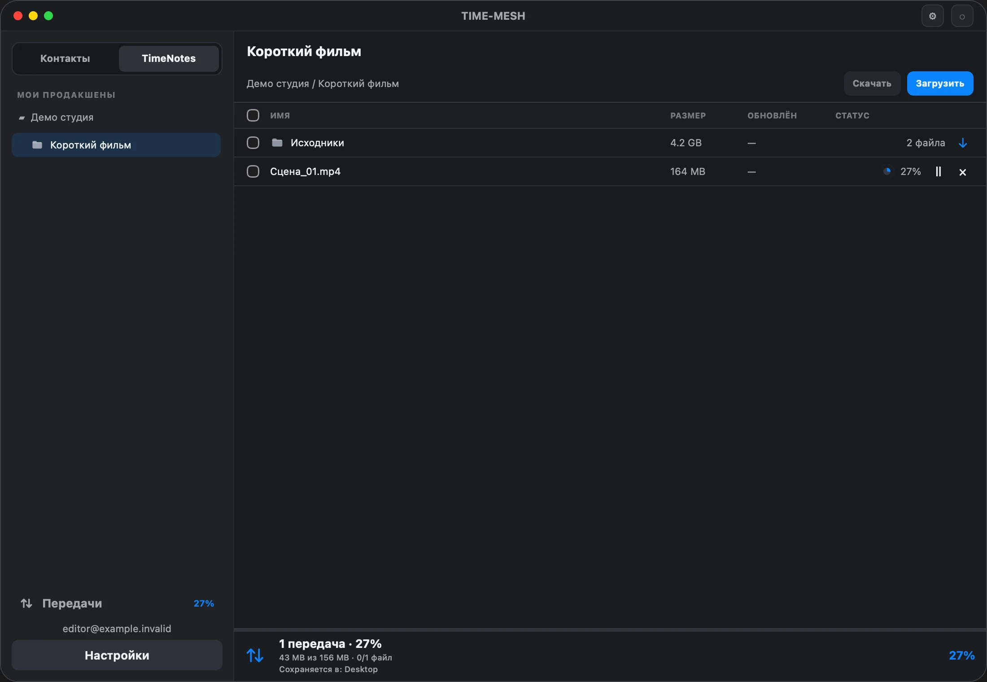Select the Сцена_01.mp4 file name
The height and width of the screenshot is (682, 987).
[305, 172]
